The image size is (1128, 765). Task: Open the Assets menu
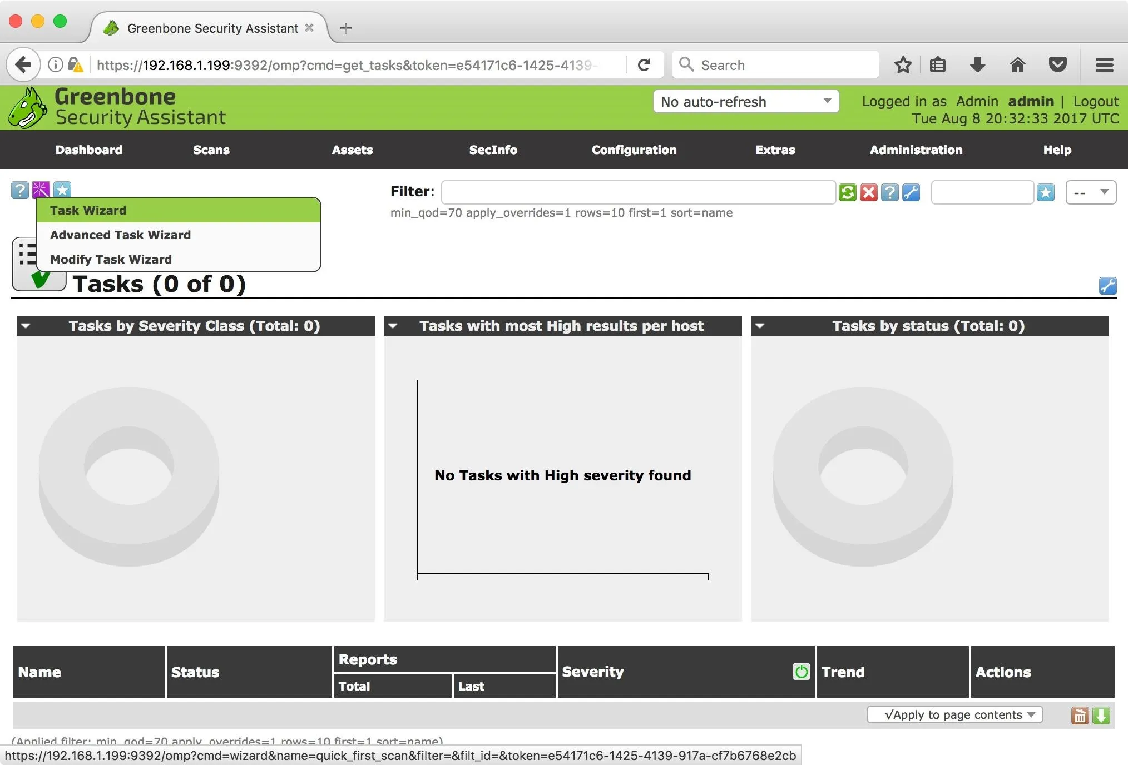point(352,150)
